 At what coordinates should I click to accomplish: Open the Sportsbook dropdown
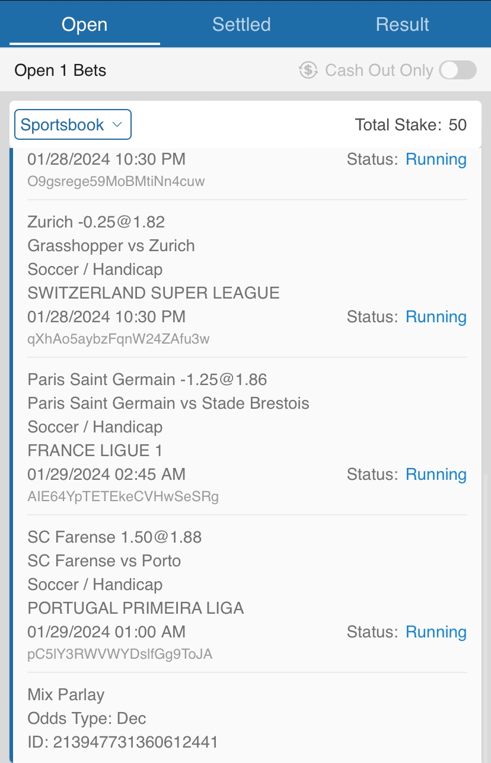click(72, 125)
